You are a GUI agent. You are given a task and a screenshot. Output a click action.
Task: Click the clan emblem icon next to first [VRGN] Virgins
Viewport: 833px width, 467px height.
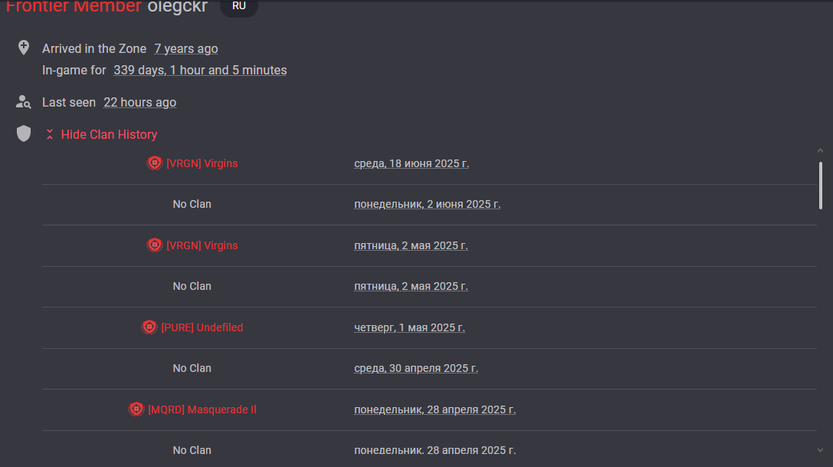pos(155,163)
